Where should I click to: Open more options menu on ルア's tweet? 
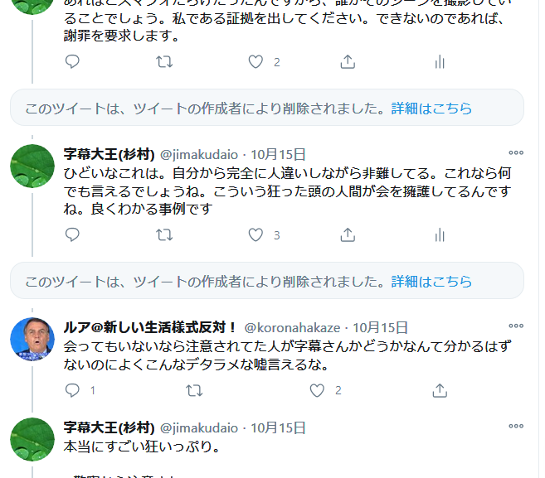[x=516, y=326]
